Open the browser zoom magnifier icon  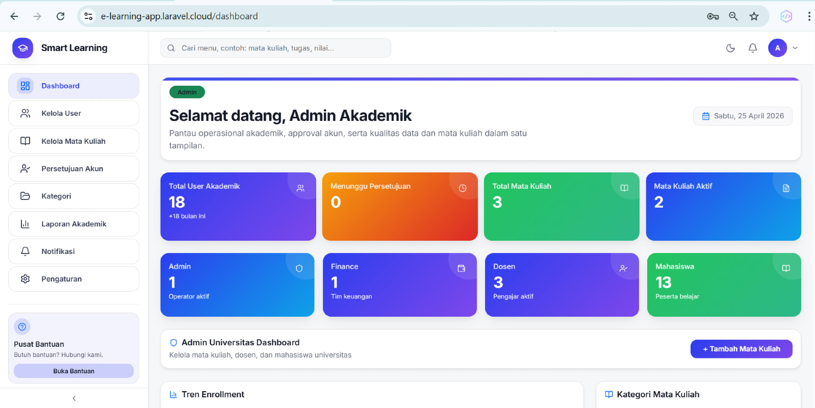pyautogui.click(x=733, y=16)
